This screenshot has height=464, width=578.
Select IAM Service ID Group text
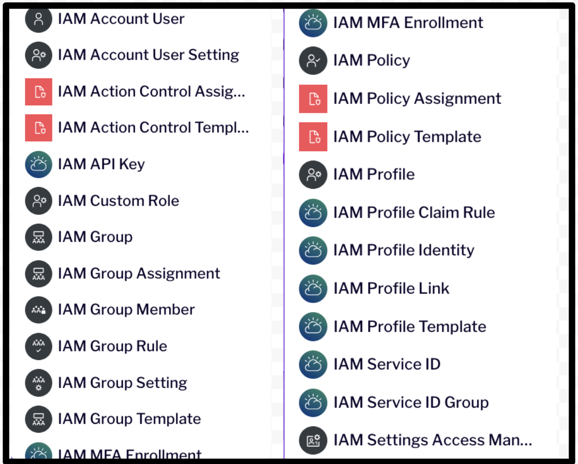(x=411, y=403)
